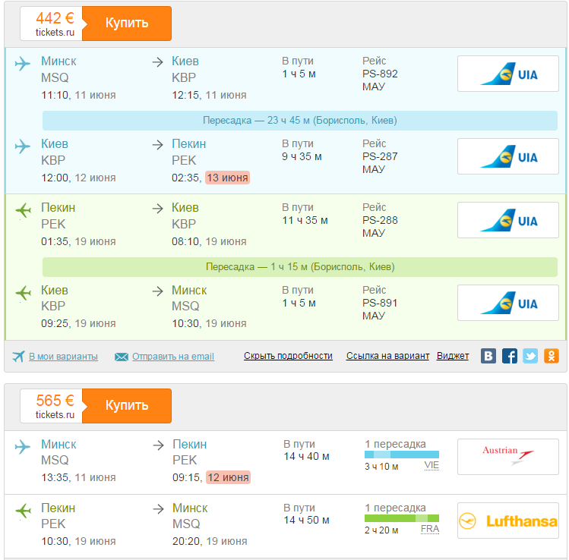Click UIA logo for flight PS-892
This screenshot has width=569, height=560.
click(x=507, y=74)
